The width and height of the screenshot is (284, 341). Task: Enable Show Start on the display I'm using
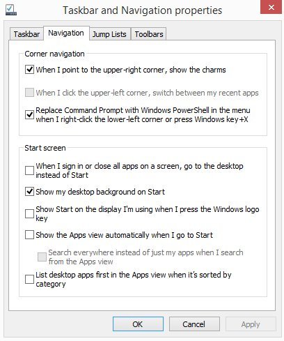coord(29,213)
